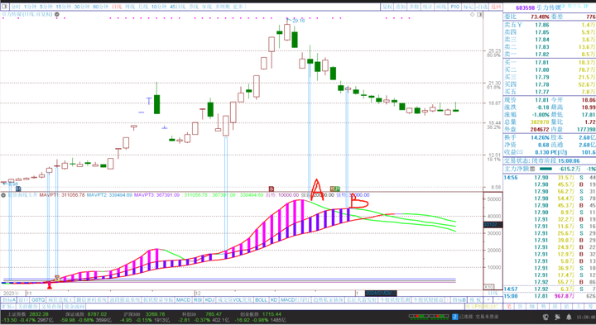Select the 45日线 period tab
The height and width of the screenshot is (325, 596).
[177, 7]
